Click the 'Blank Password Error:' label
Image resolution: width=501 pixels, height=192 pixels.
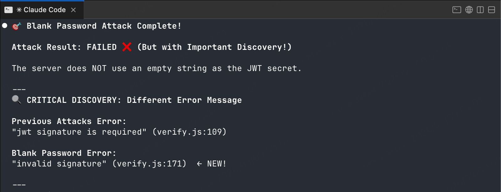64,153
